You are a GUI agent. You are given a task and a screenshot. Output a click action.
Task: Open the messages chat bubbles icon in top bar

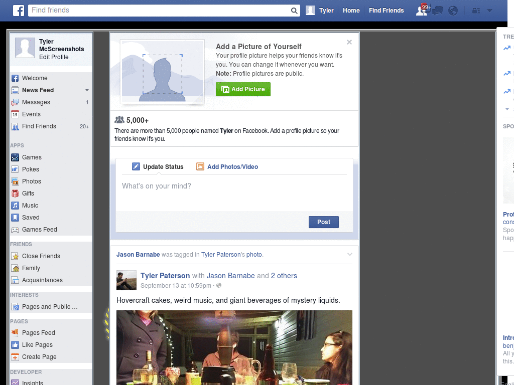coord(437,11)
